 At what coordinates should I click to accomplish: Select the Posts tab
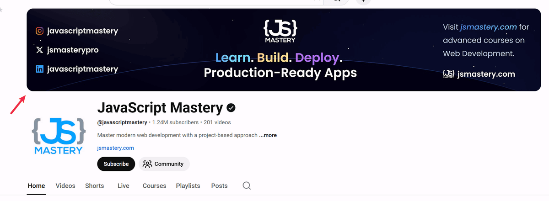pyautogui.click(x=220, y=186)
